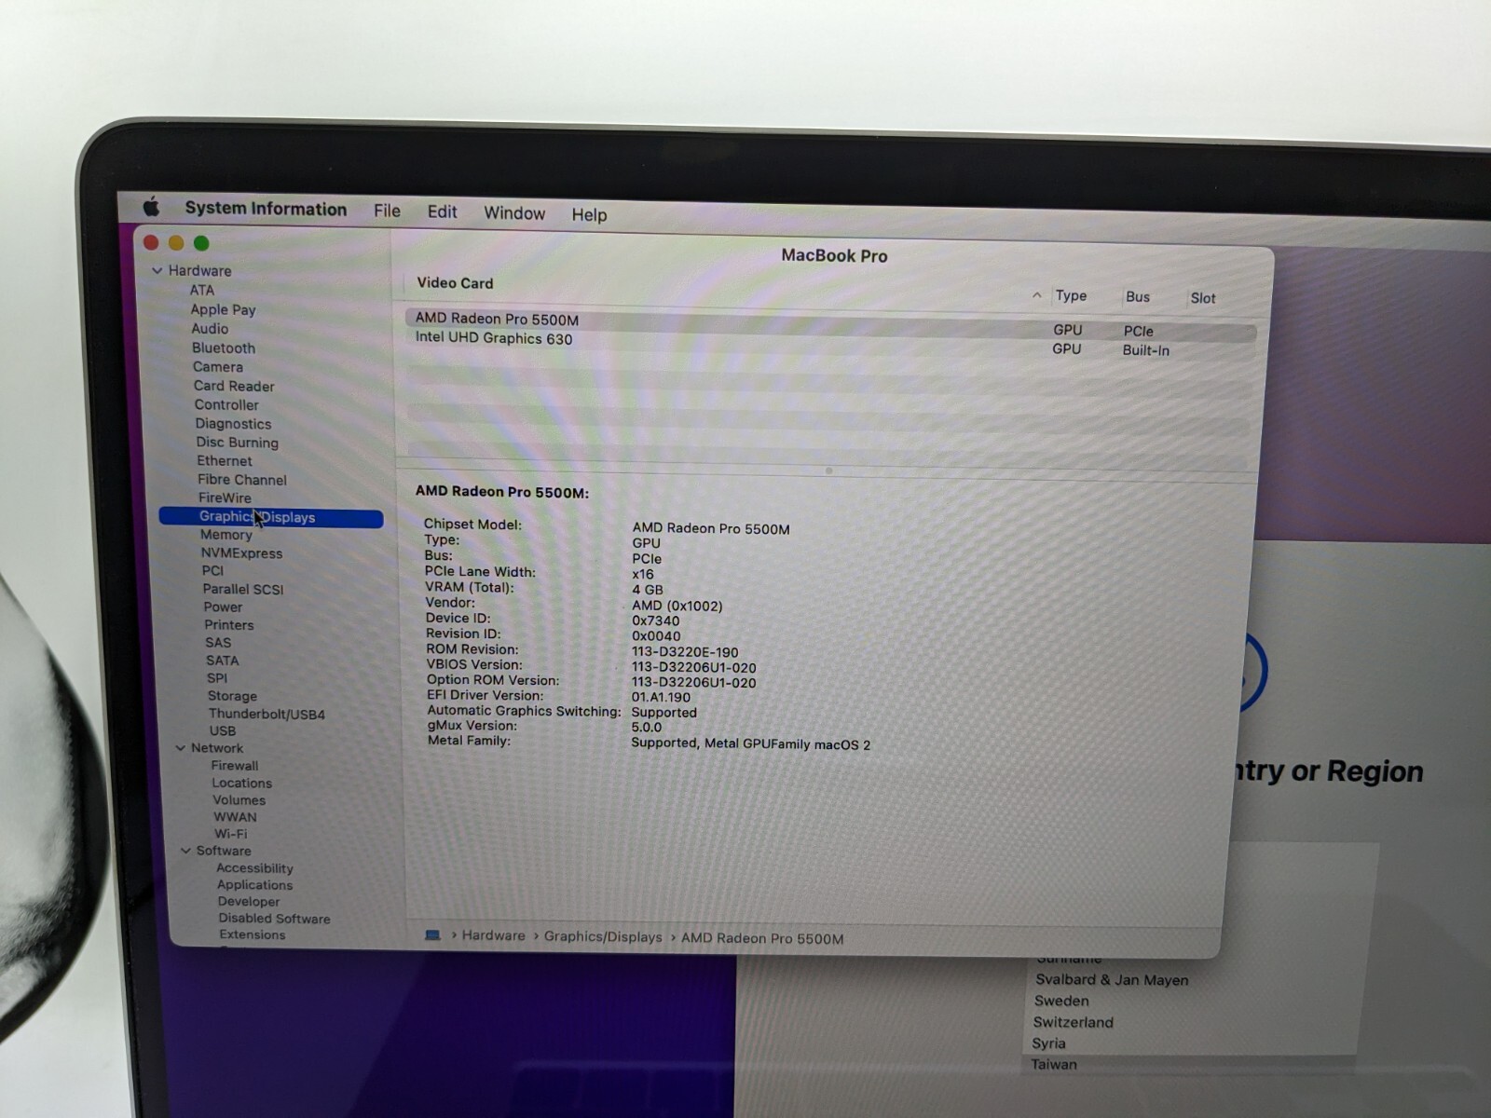Viewport: 1491px width, 1118px height.
Task: Open the Apple menu
Action: [x=151, y=206]
